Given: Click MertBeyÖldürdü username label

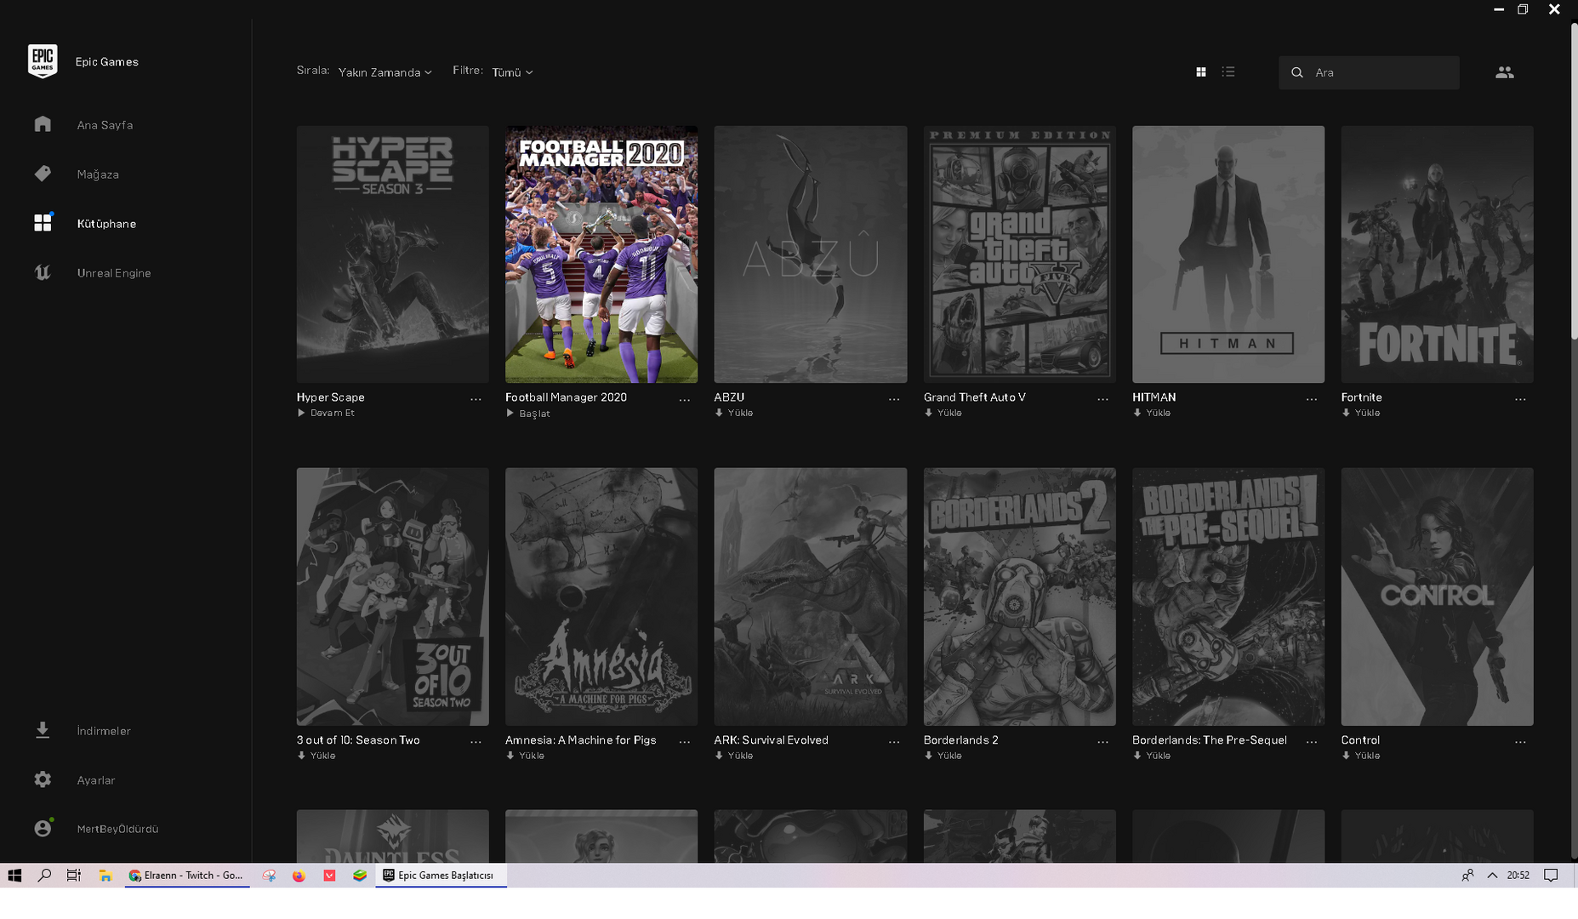Looking at the screenshot, I should pyautogui.click(x=117, y=830).
